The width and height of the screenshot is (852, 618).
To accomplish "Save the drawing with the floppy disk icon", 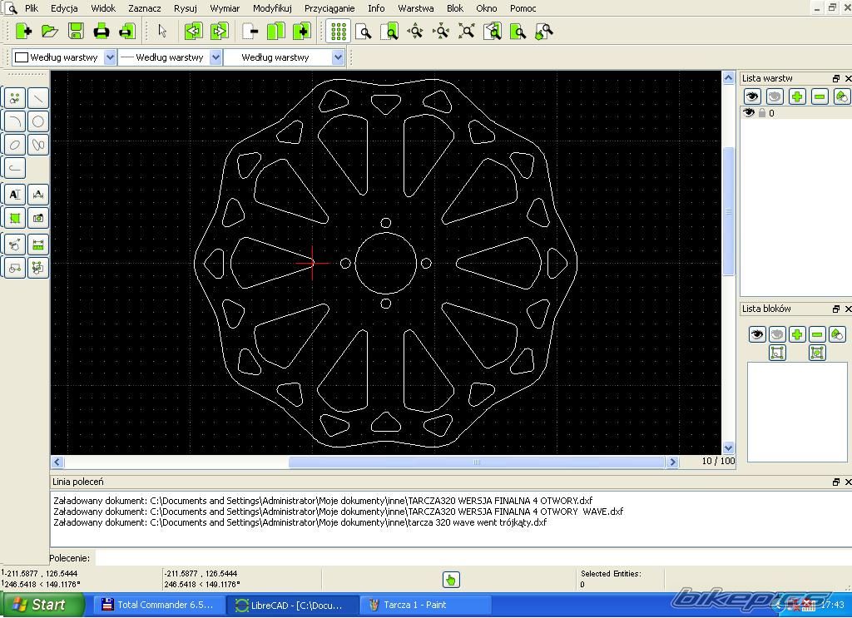I will pyautogui.click(x=76, y=31).
